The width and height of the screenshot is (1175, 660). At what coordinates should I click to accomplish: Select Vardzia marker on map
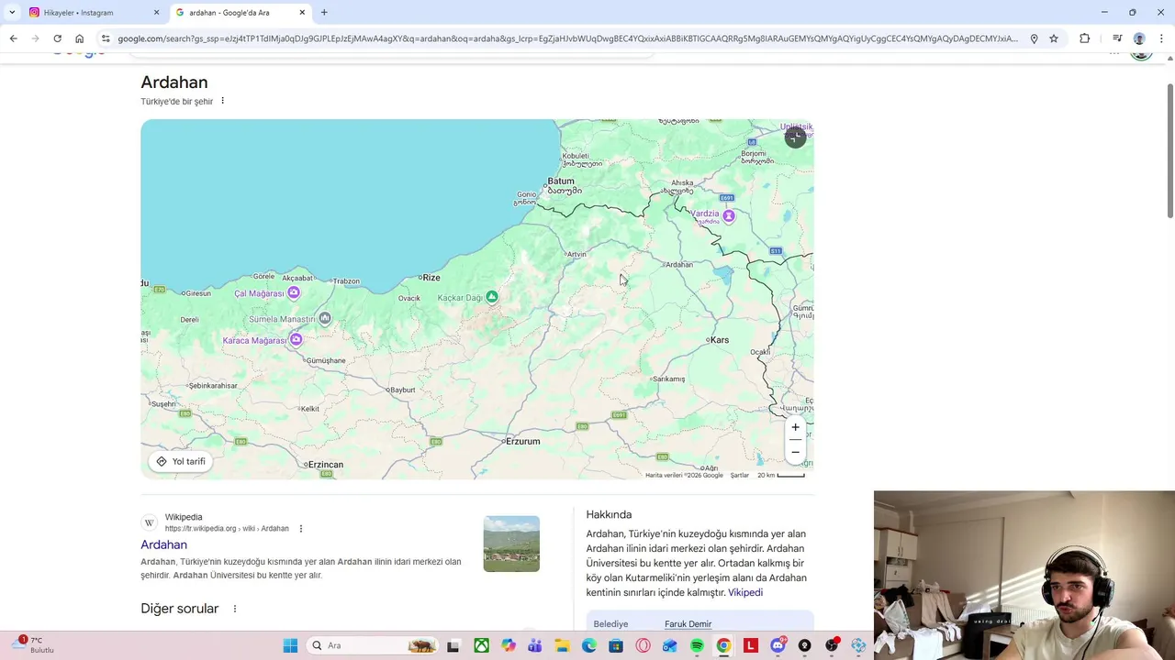(x=729, y=216)
